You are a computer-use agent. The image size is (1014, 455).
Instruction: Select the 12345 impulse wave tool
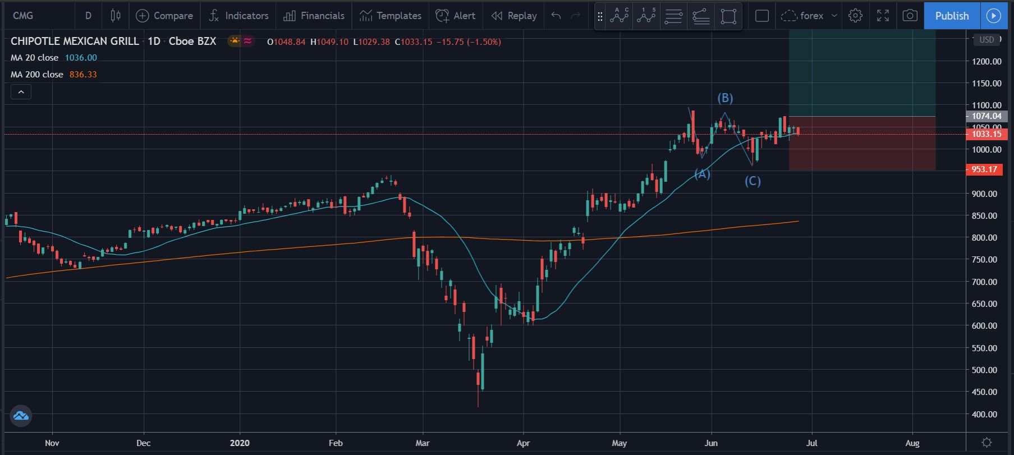[646, 16]
